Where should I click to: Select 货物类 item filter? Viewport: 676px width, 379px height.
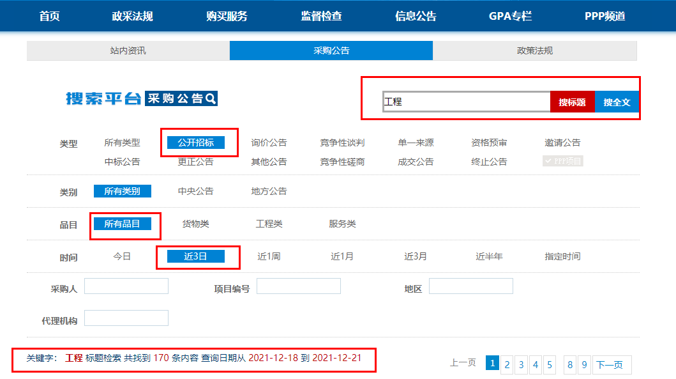pyautogui.click(x=196, y=224)
